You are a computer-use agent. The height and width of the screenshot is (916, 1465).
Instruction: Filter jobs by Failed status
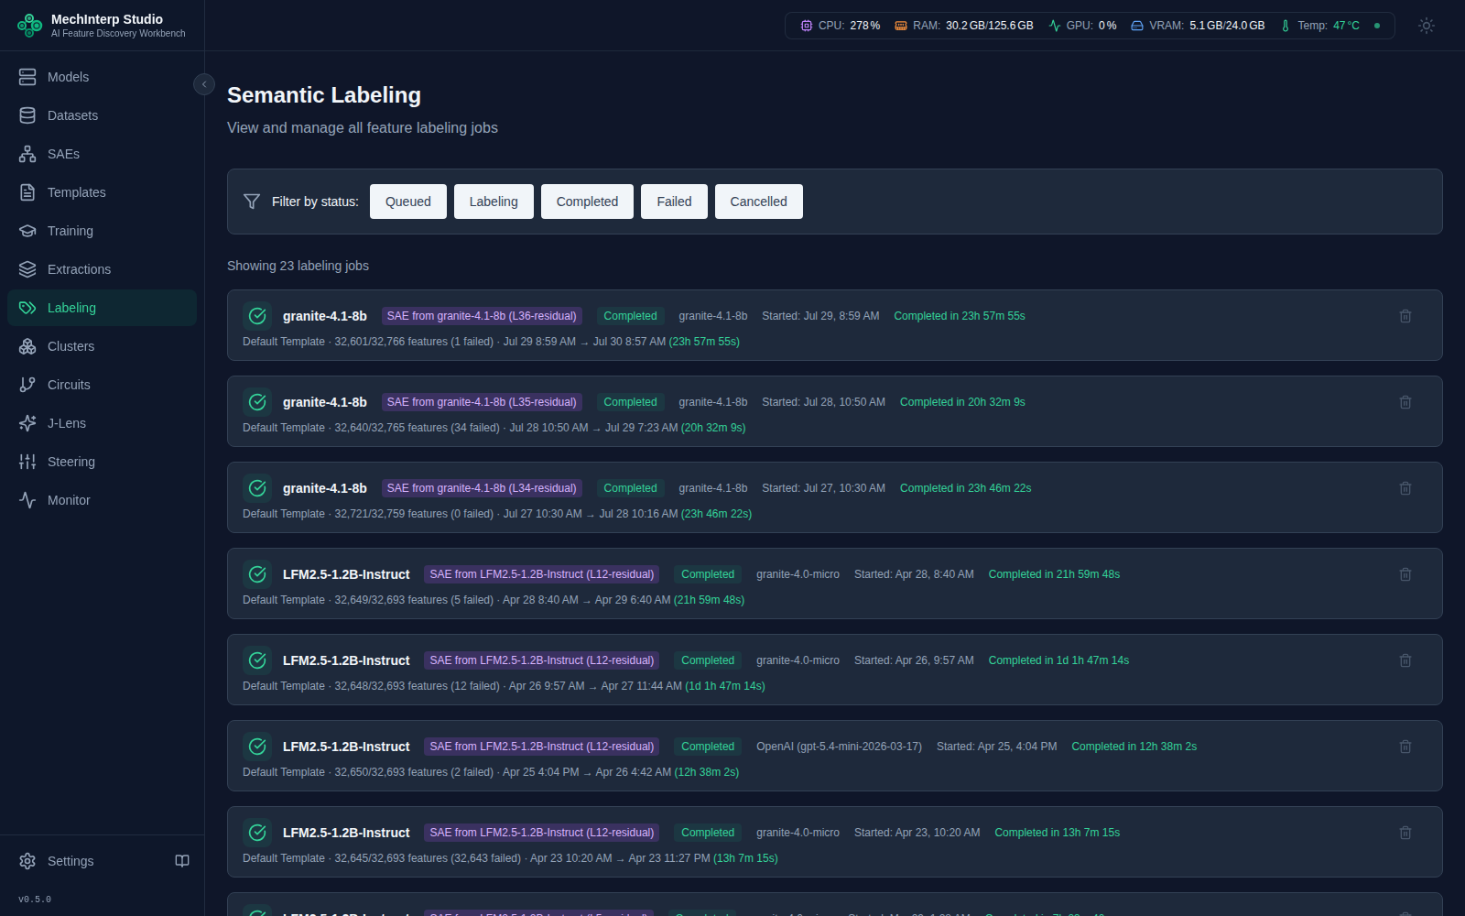(x=674, y=202)
